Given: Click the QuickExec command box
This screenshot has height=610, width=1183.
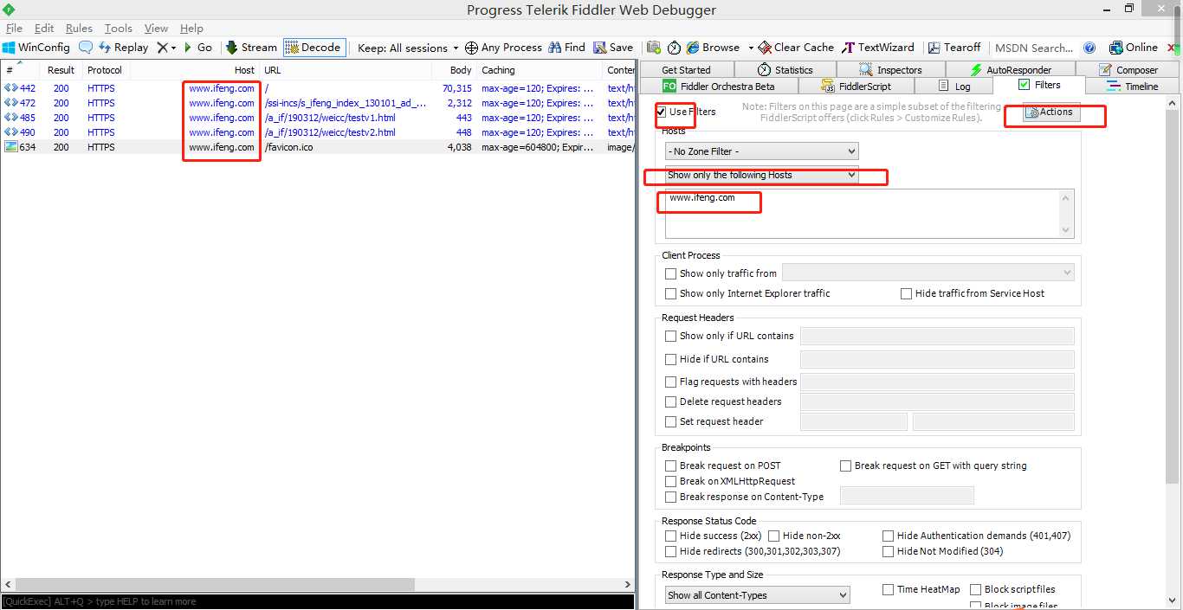Looking at the screenshot, I should click(x=318, y=601).
